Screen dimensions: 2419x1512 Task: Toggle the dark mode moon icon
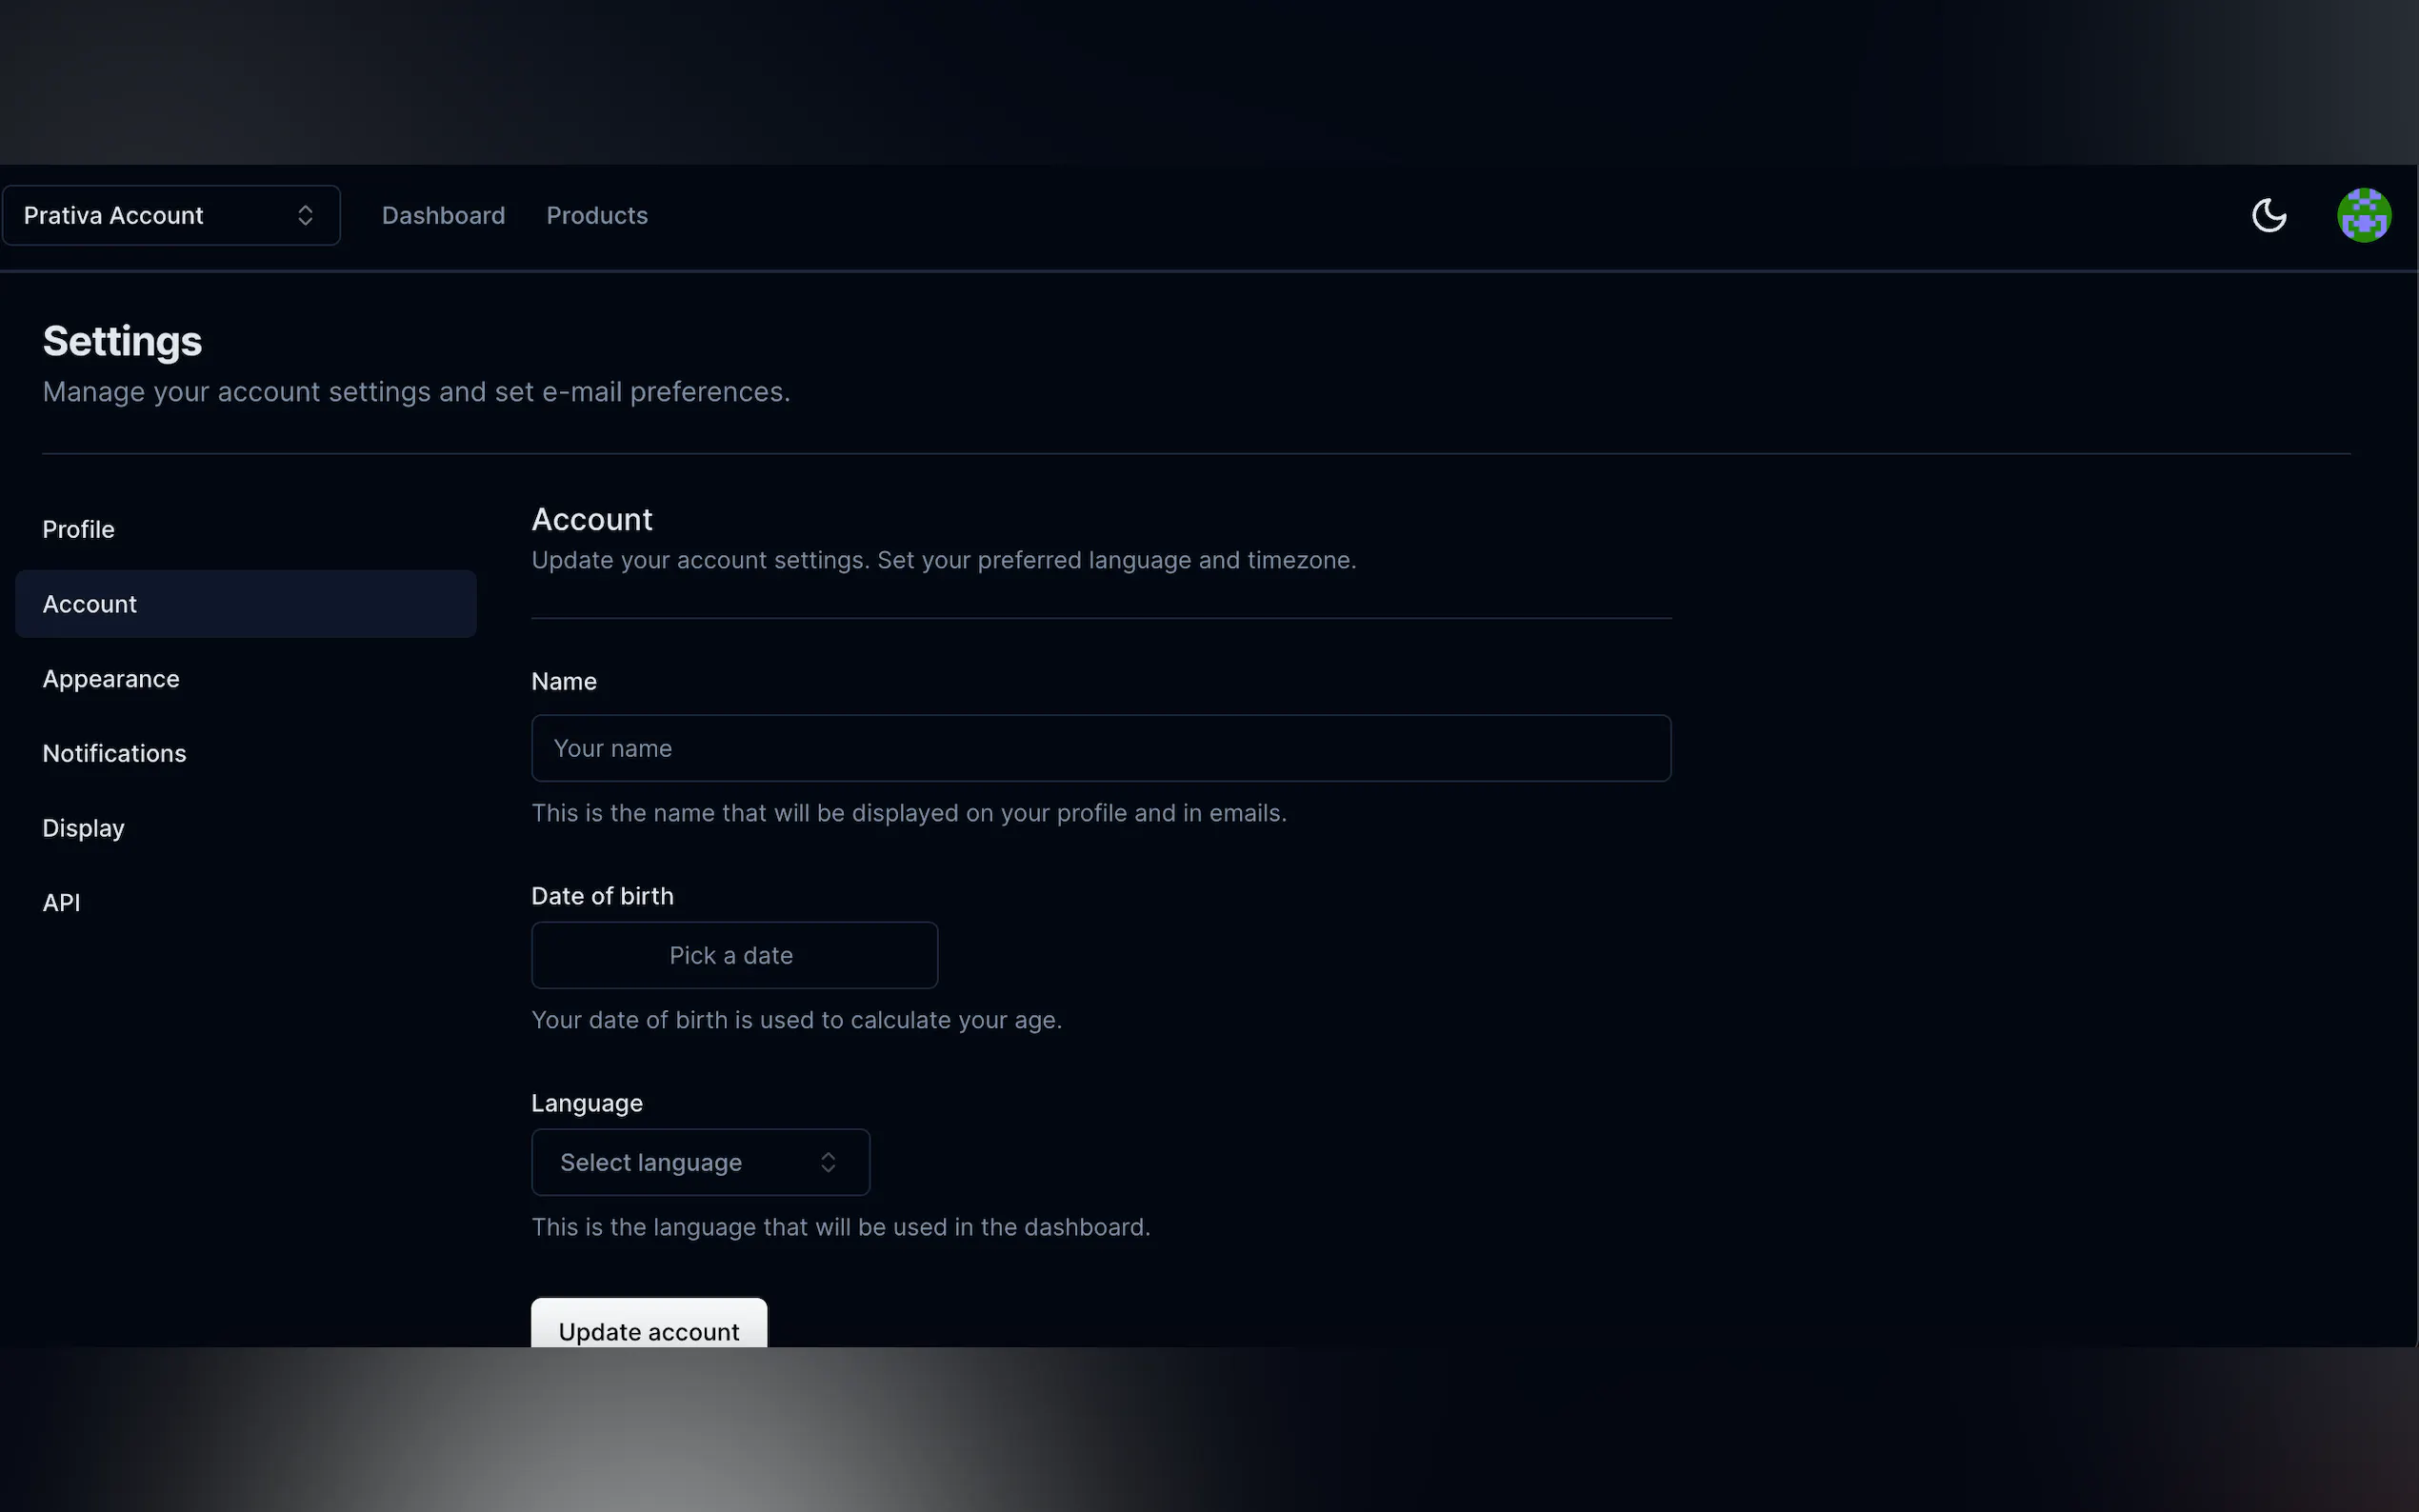[2268, 215]
